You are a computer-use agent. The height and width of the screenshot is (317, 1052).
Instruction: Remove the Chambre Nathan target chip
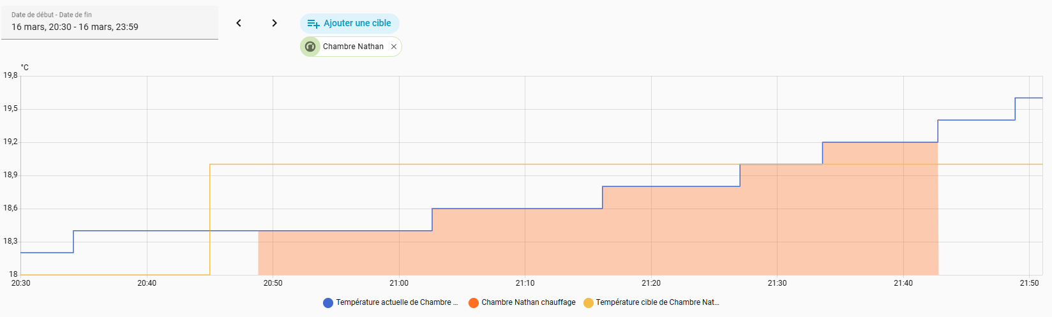coord(394,47)
